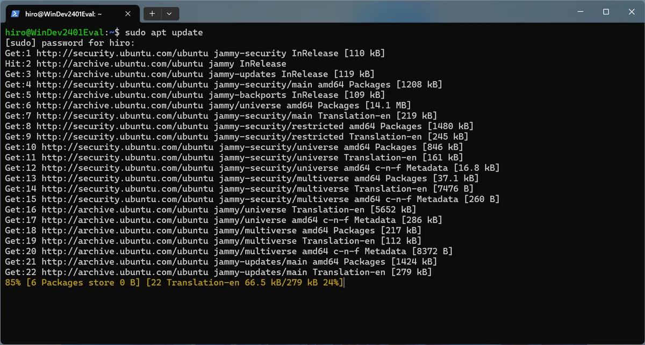645x345 pixels.
Task: Click the Get:12 c-n-f Metadata [16.8 kB] line
Action: pos(252,168)
